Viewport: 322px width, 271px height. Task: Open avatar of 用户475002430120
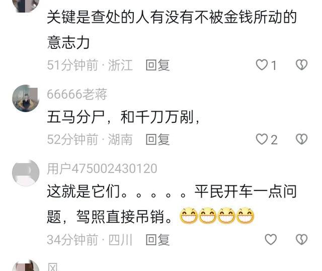tap(26, 173)
